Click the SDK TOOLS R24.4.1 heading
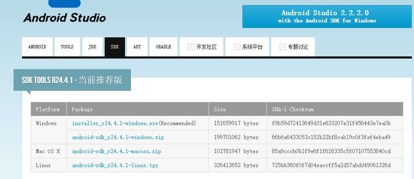Screen dimensions: 414x179 pos(72,80)
